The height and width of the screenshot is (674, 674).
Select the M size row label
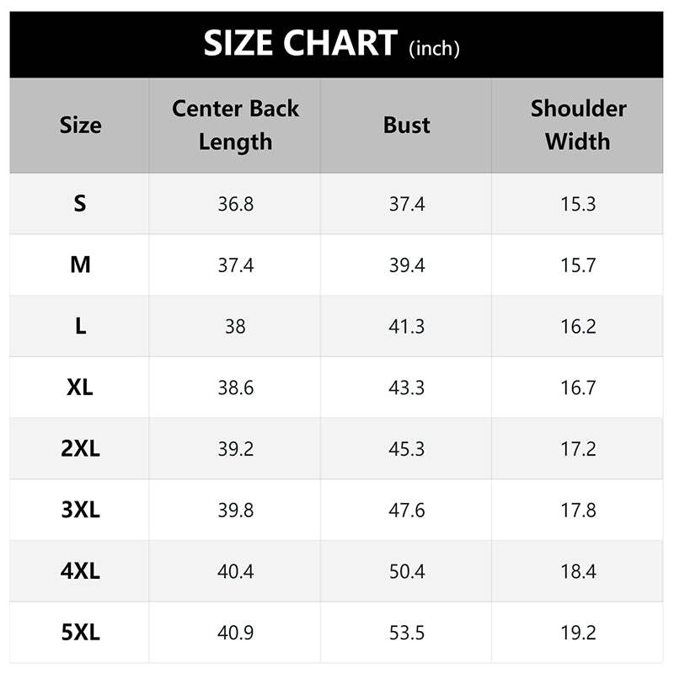tap(80, 265)
